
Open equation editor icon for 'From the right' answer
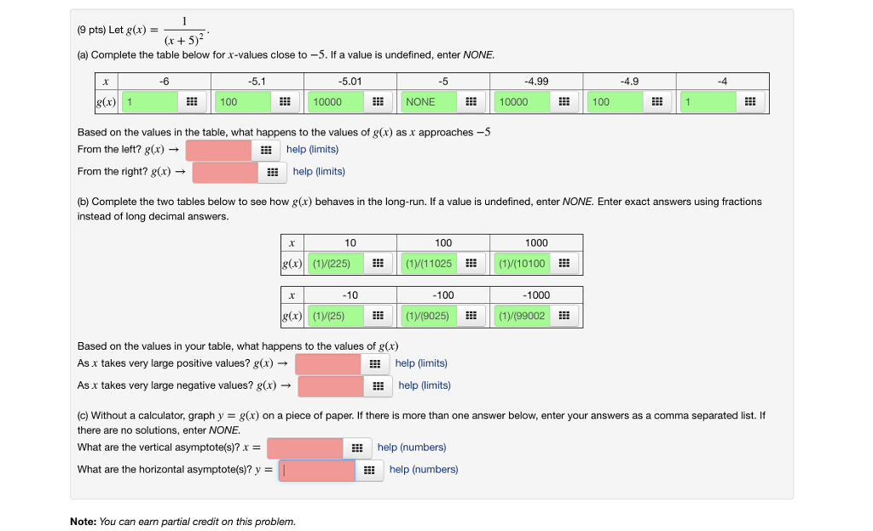click(273, 172)
